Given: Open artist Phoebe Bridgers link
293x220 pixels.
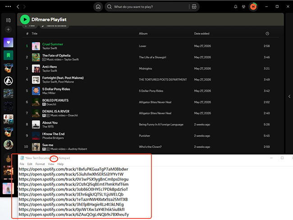Looking at the screenshot, I should [53, 138].
